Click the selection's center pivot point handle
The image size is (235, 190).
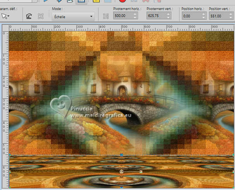click(121, 171)
